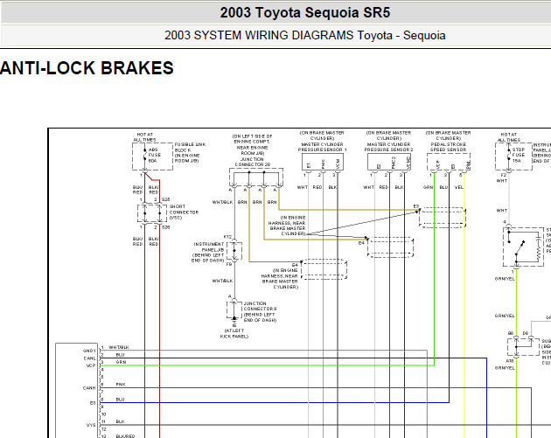Click the 'S25' connector label
Image resolution: width=551 pixels, height=438 pixels.
coord(166,199)
